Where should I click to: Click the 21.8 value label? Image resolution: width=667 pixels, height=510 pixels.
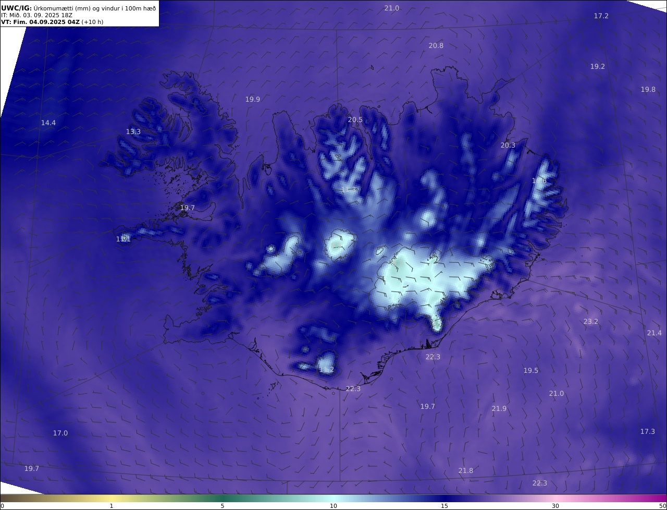[x=465, y=471]
